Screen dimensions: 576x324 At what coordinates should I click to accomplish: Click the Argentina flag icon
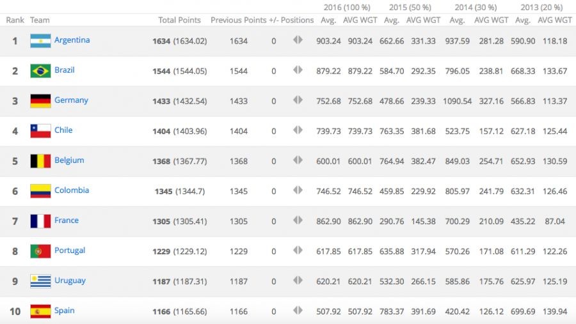click(40, 41)
